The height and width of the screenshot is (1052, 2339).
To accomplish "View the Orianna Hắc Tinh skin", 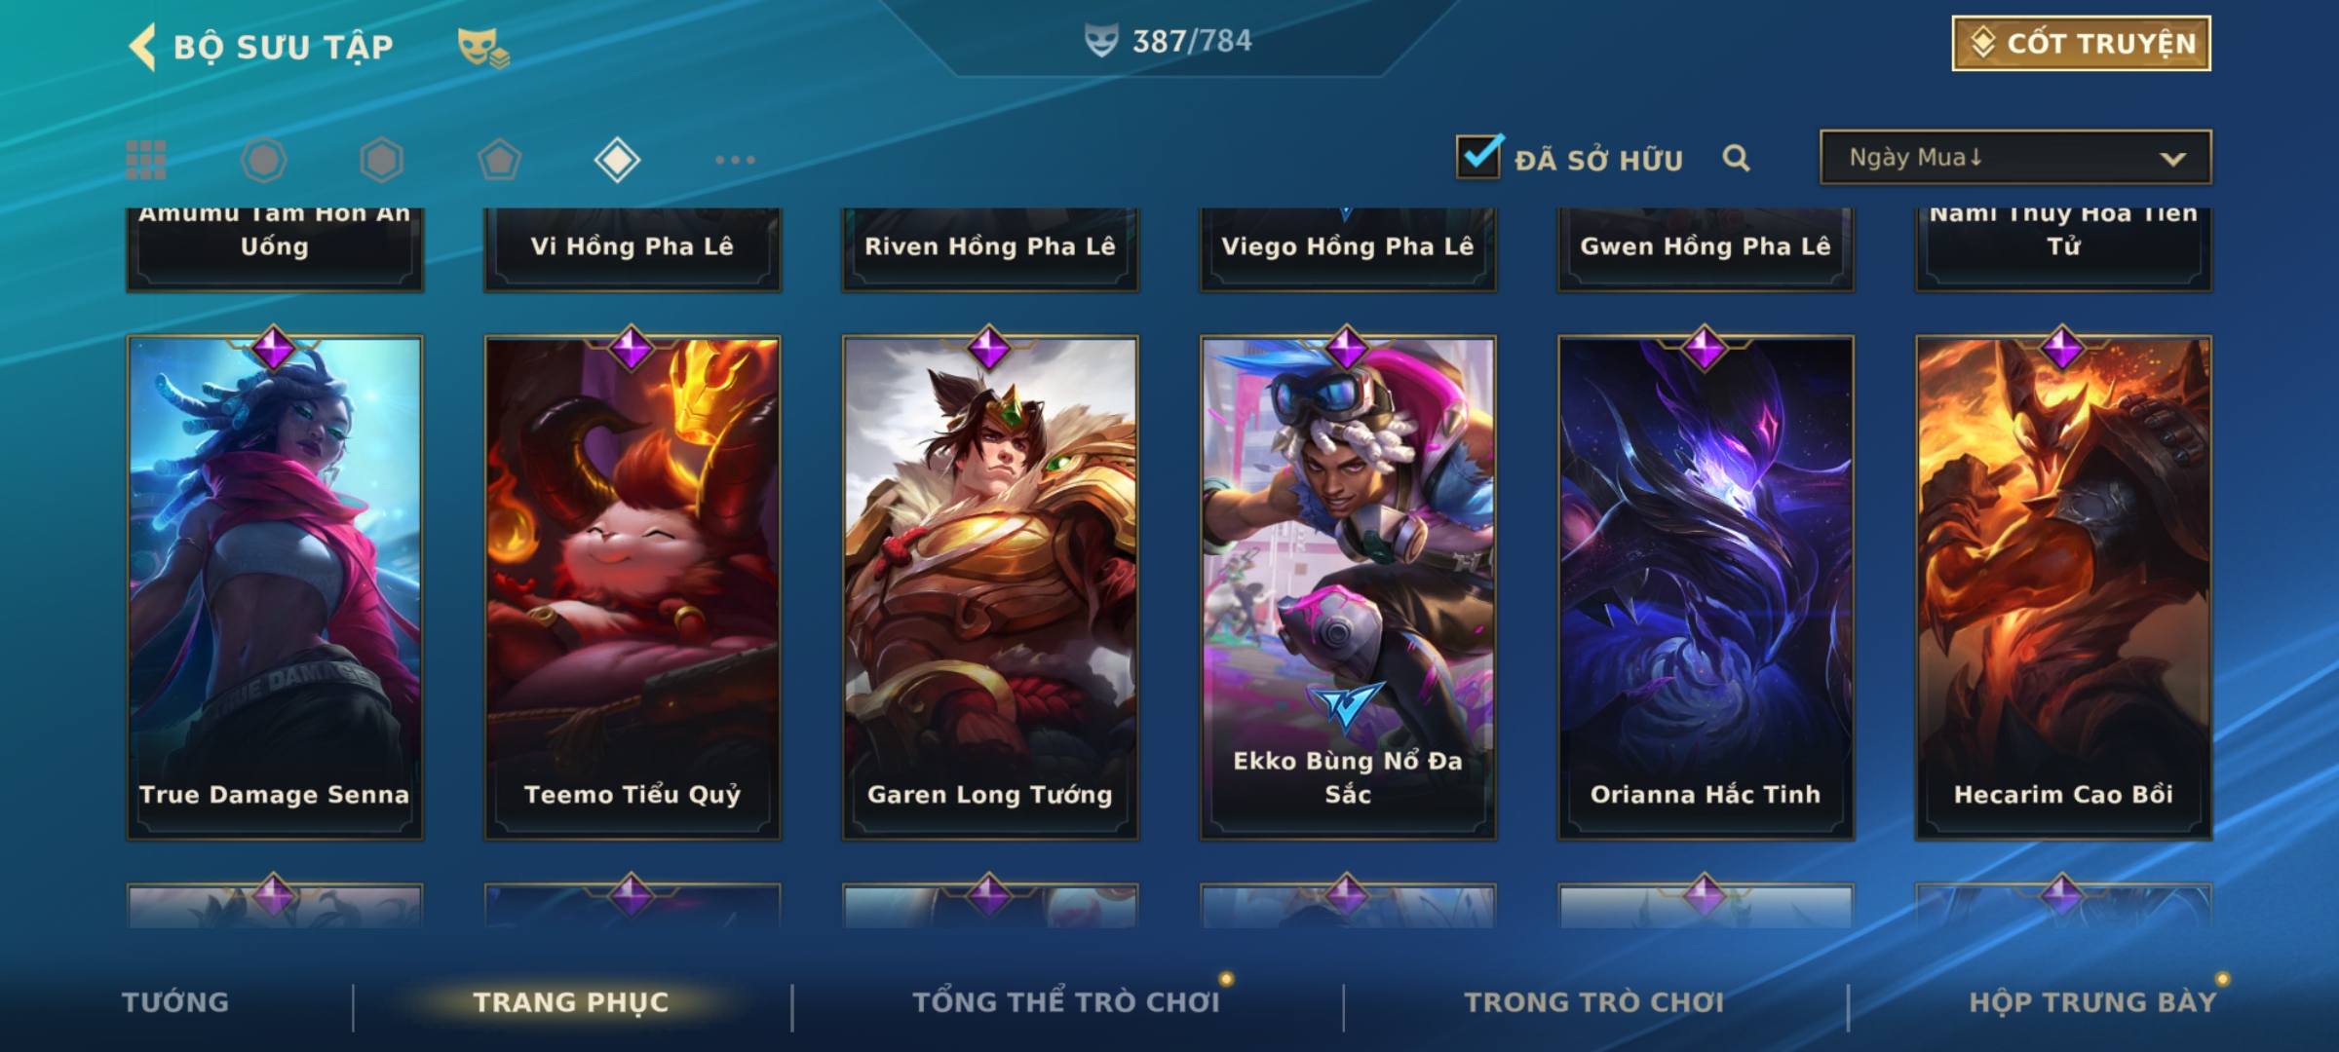I will coord(1706,587).
